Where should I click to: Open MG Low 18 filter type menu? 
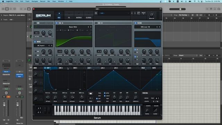(145, 27)
